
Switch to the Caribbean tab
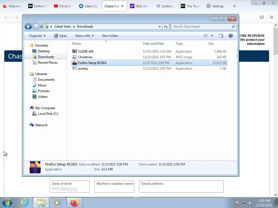coord(165,6)
